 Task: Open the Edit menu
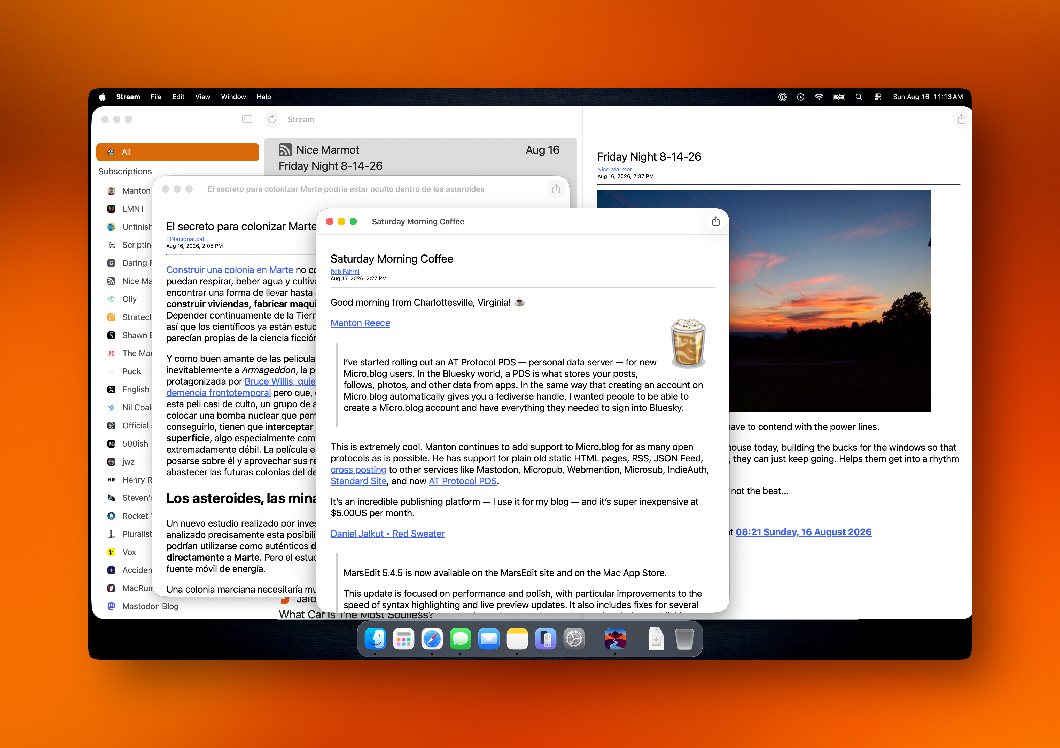(178, 97)
